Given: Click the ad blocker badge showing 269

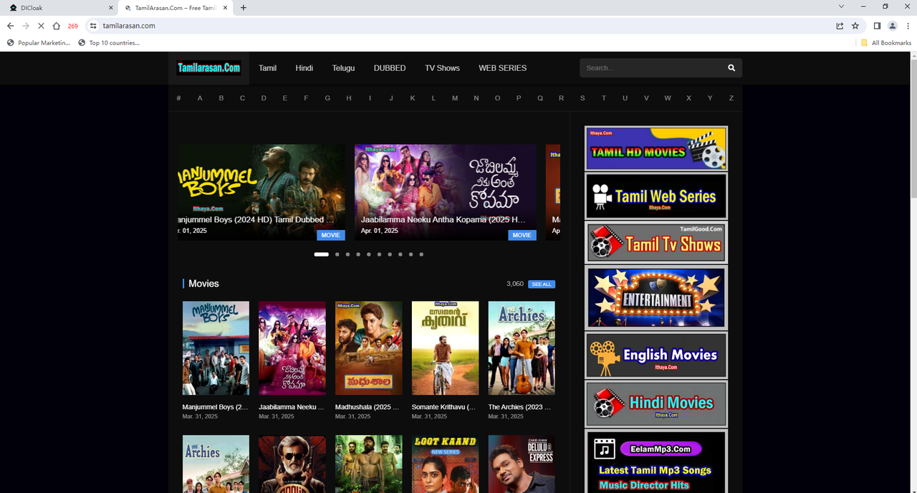Looking at the screenshot, I should (71, 25).
